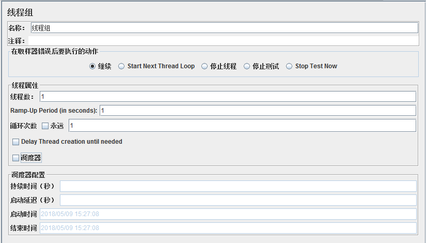Select the 继续 radio button
426x243 pixels.
pos(92,66)
